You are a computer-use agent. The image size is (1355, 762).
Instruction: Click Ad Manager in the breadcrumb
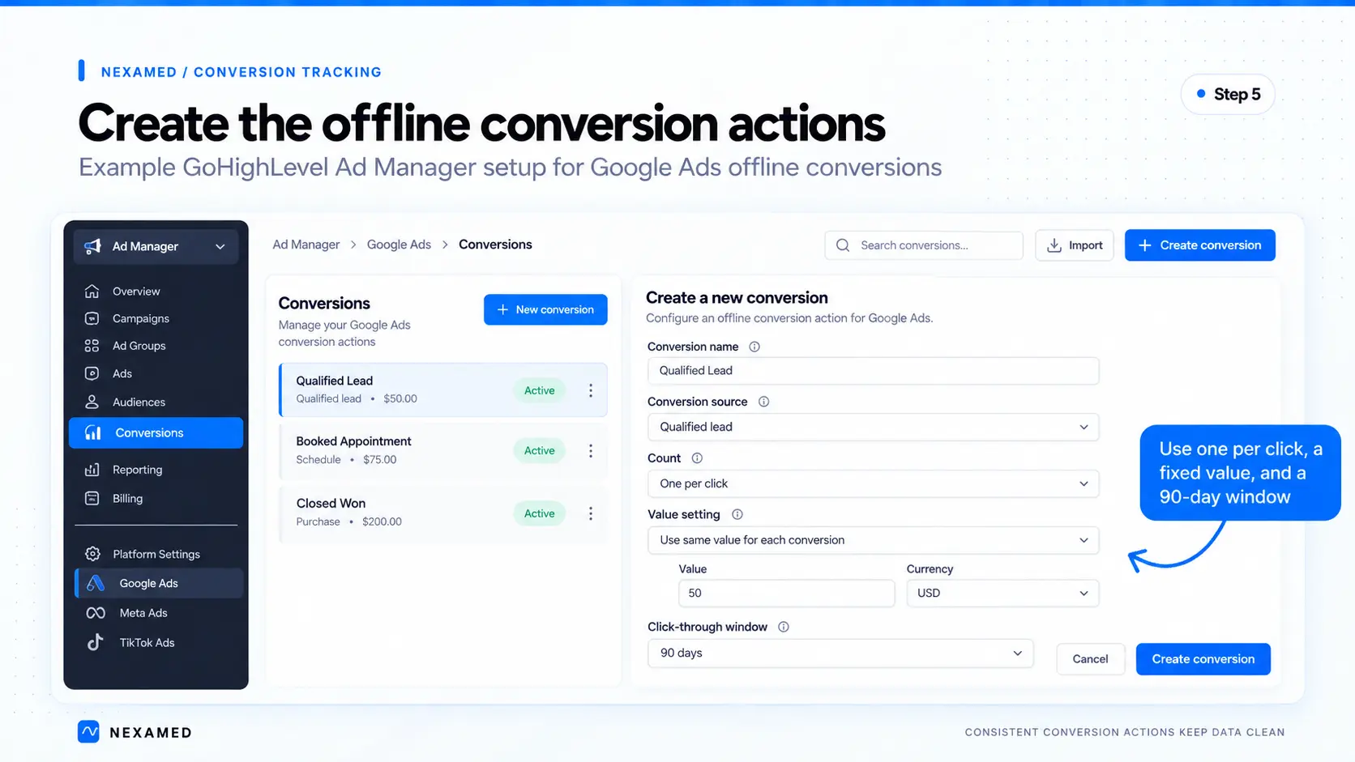(306, 245)
